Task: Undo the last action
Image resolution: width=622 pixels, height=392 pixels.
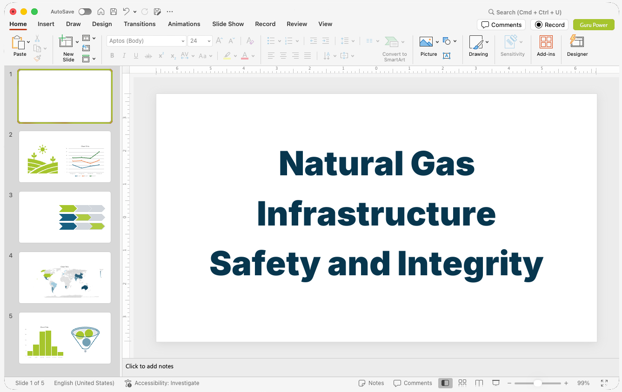Action: coord(127,12)
